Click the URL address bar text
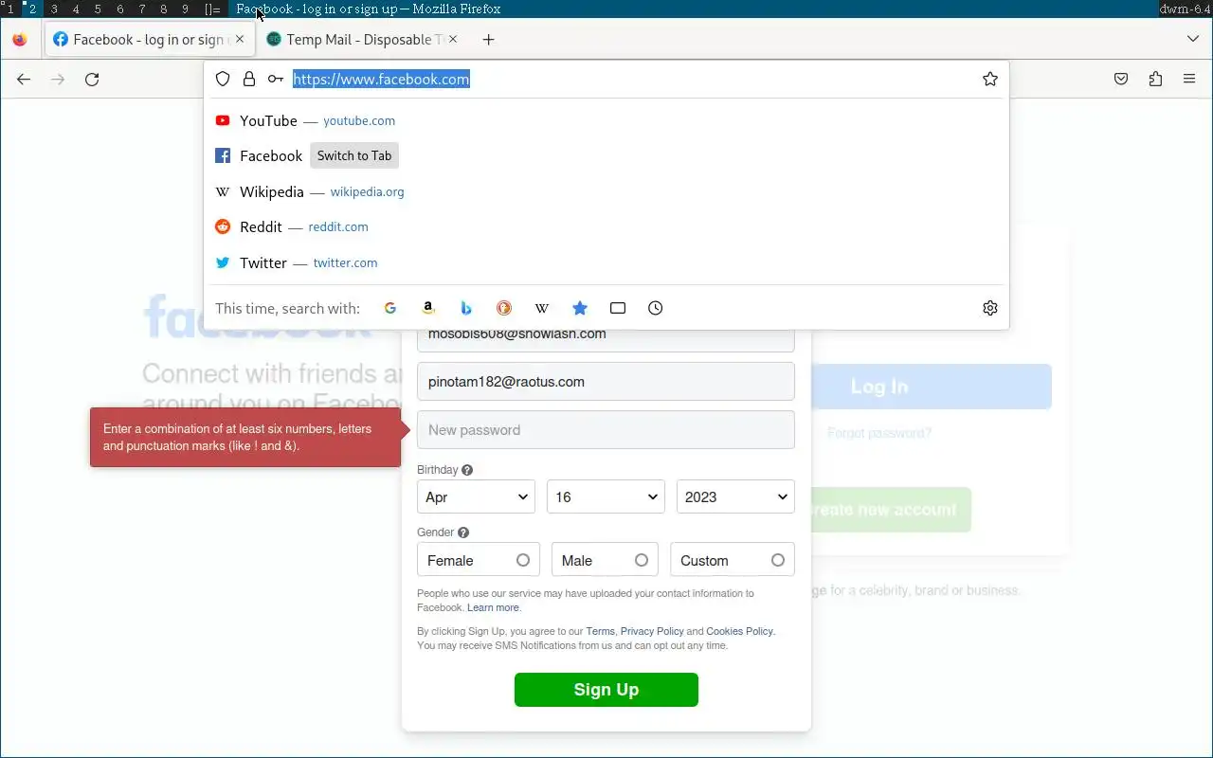The width and height of the screenshot is (1213, 758). pyautogui.click(x=381, y=80)
